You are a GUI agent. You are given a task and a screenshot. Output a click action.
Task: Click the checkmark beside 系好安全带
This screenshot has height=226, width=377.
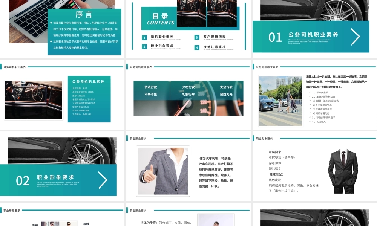tap(310, 92)
